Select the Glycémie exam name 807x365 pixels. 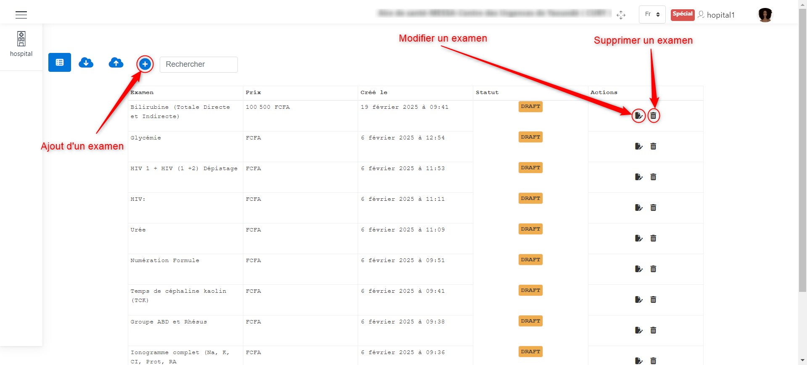click(146, 138)
